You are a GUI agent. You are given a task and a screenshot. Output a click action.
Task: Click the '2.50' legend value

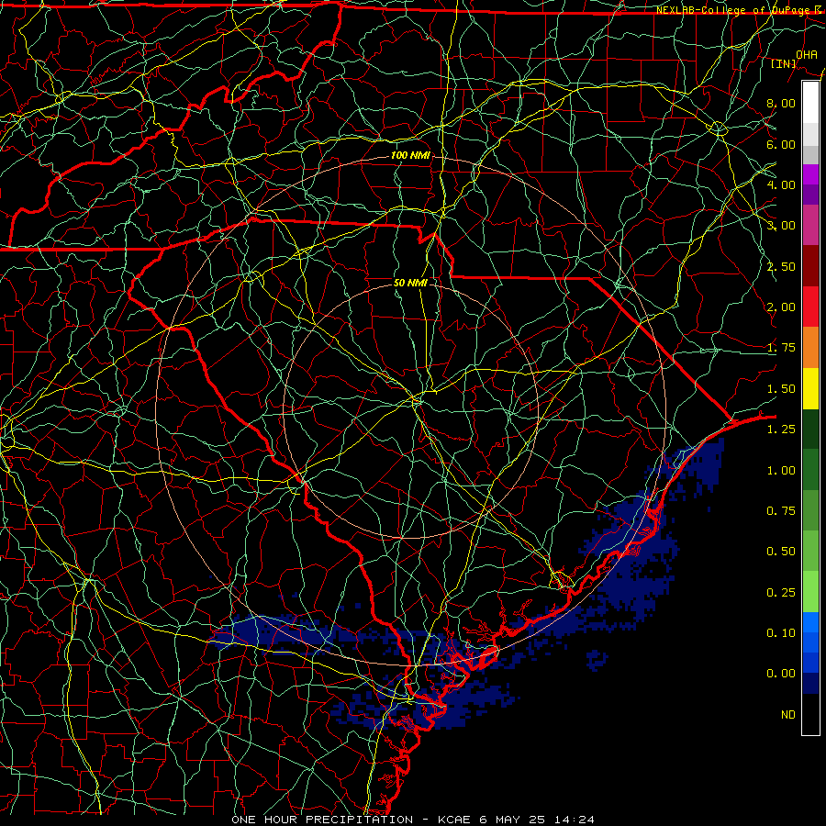pos(781,266)
